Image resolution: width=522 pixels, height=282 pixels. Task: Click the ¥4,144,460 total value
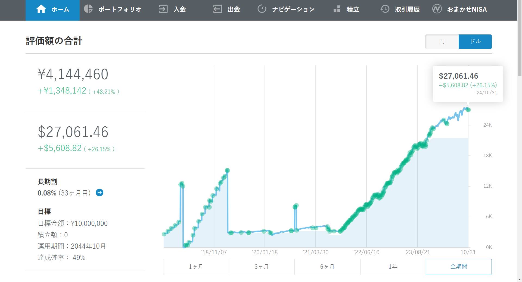point(73,74)
